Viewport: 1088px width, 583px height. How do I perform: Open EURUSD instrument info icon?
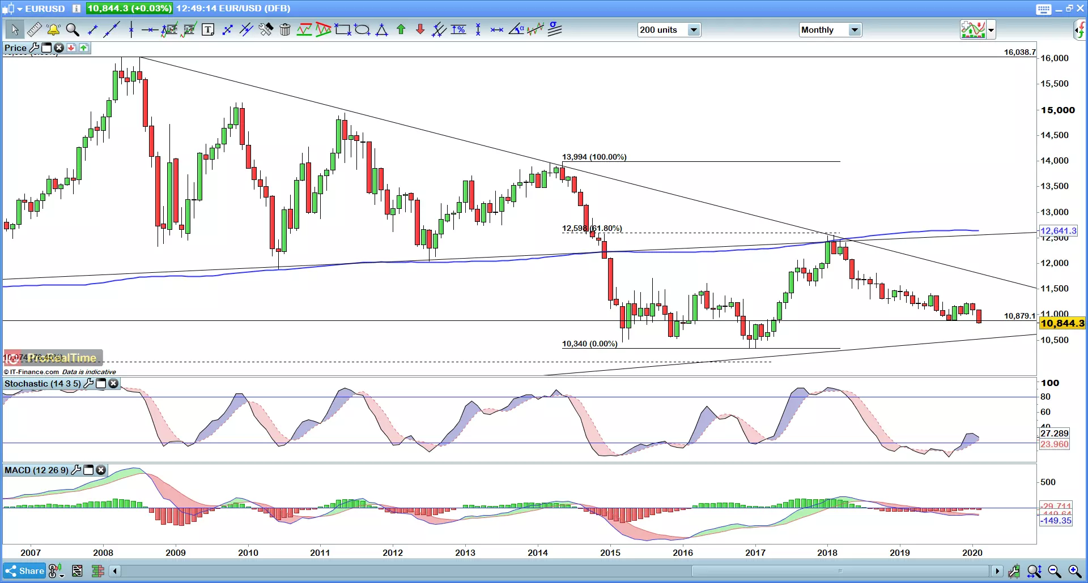(x=76, y=8)
